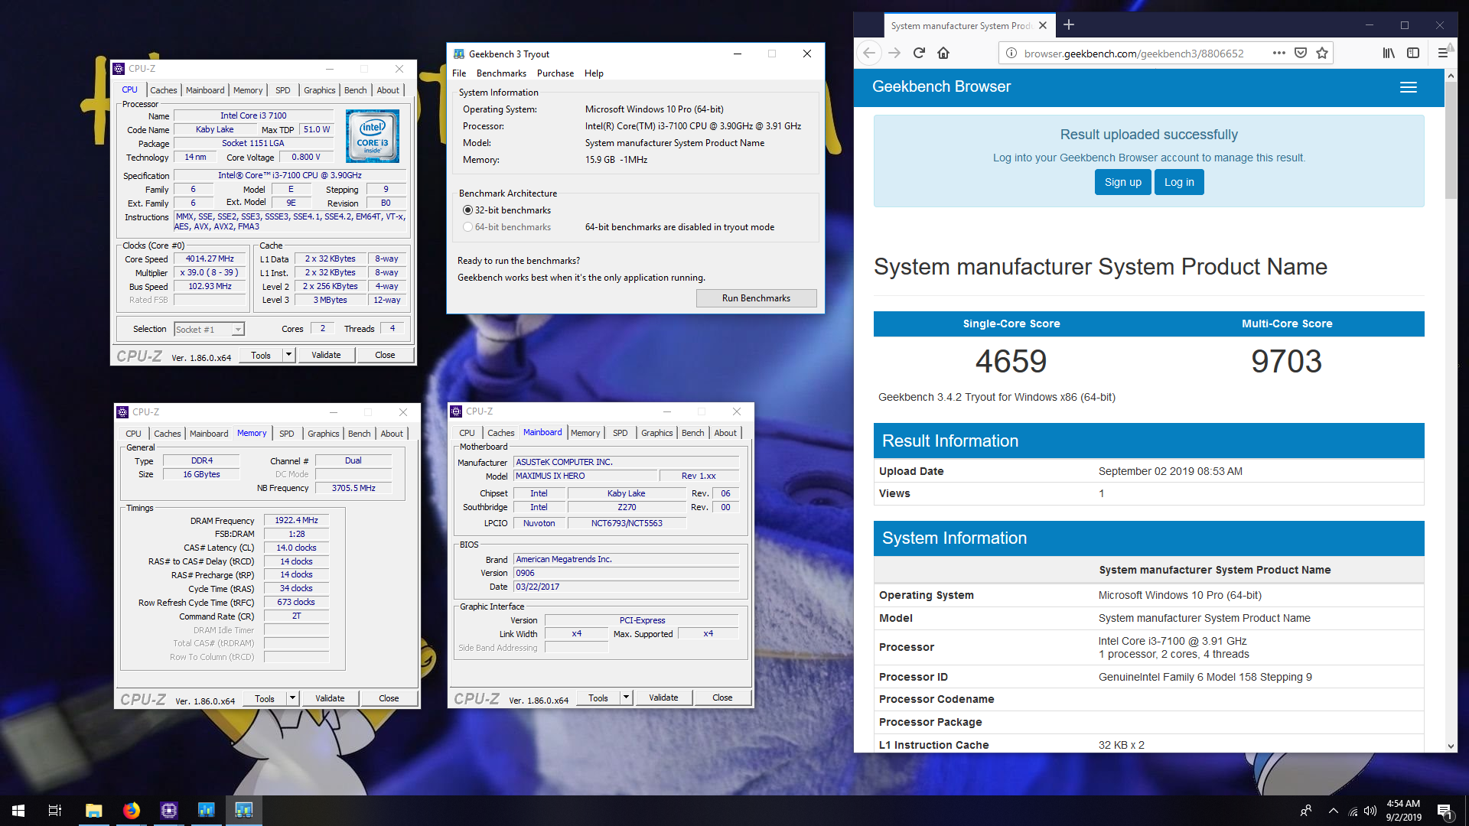Screen dimensions: 1469x826
Task: Close the System manufacturer browser tab
Action: tap(1042, 25)
